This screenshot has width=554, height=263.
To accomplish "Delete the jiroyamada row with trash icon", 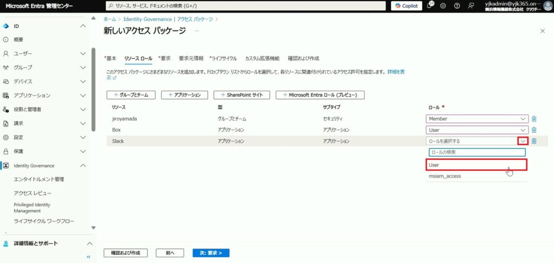I will (x=534, y=119).
